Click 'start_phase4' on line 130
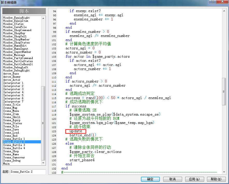The height and width of the screenshot is (184, 229). coord(82,160)
